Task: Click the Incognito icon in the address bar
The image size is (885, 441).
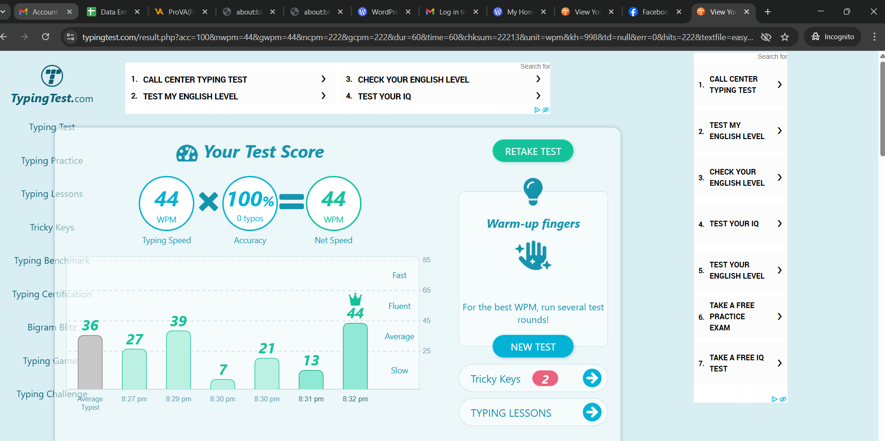Action: (x=815, y=36)
